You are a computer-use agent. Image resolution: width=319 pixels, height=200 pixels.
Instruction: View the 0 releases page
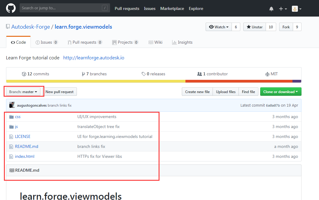click(153, 74)
